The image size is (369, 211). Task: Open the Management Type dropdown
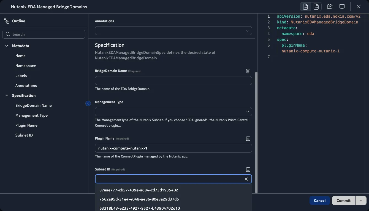coord(173,111)
